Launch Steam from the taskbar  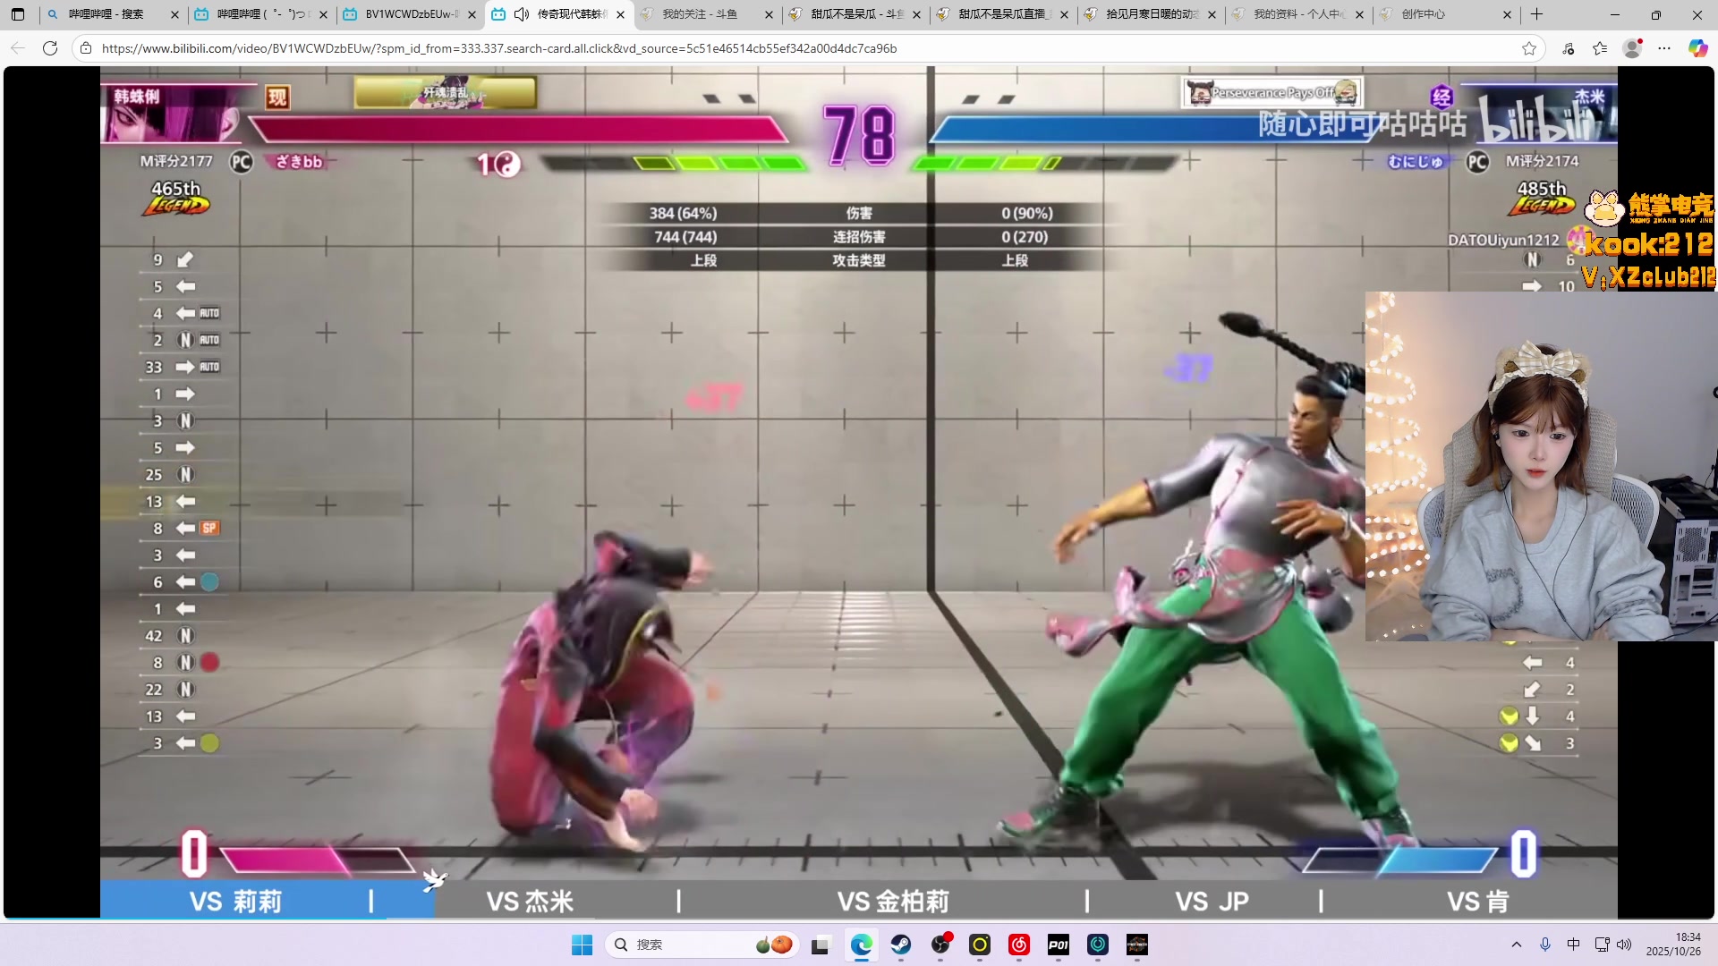pyautogui.click(x=901, y=945)
